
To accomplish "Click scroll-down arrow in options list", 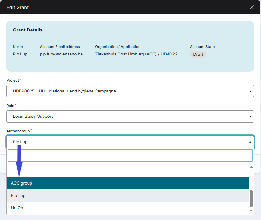I will pyautogui.click(x=251, y=211).
